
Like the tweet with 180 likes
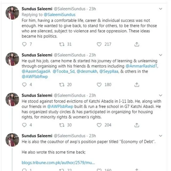coord(99,85)
